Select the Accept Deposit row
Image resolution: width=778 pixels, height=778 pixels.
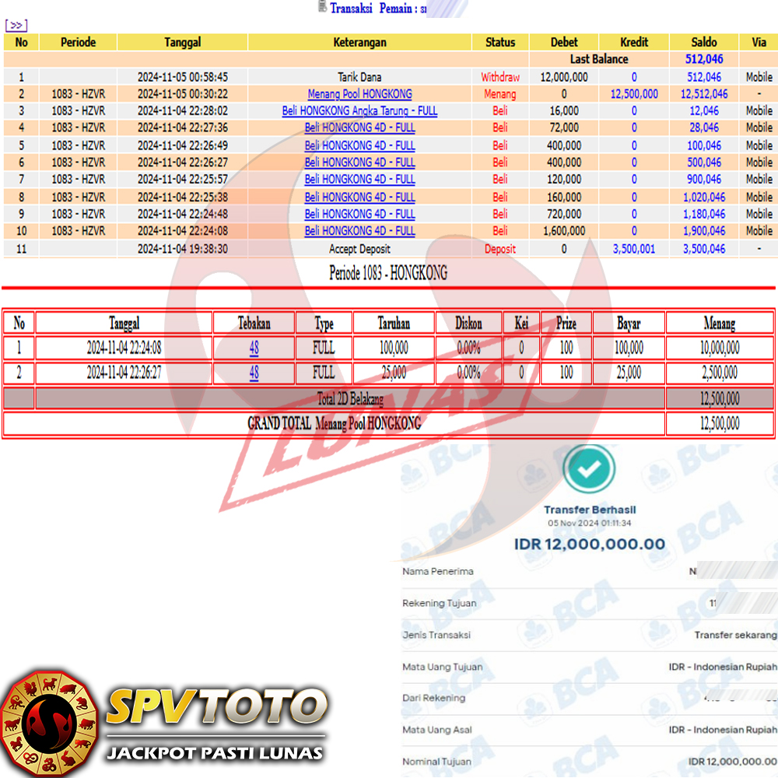click(x=359, y=249)
